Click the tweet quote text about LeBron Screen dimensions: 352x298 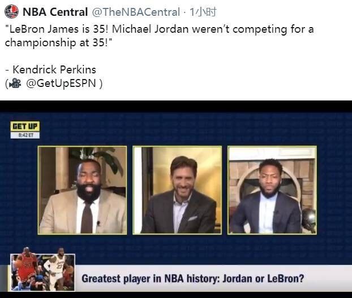coord(159,36)
